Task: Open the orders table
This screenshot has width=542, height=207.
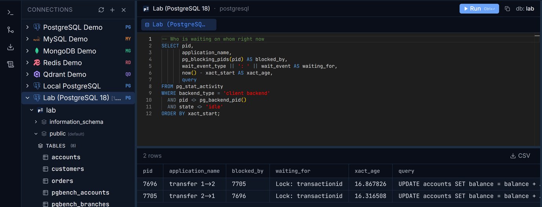Action: click(x=62, y=181)
